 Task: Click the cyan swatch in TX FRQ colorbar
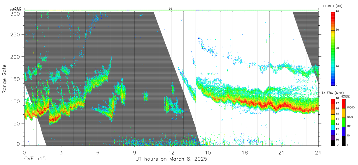(x=333, y=127)
